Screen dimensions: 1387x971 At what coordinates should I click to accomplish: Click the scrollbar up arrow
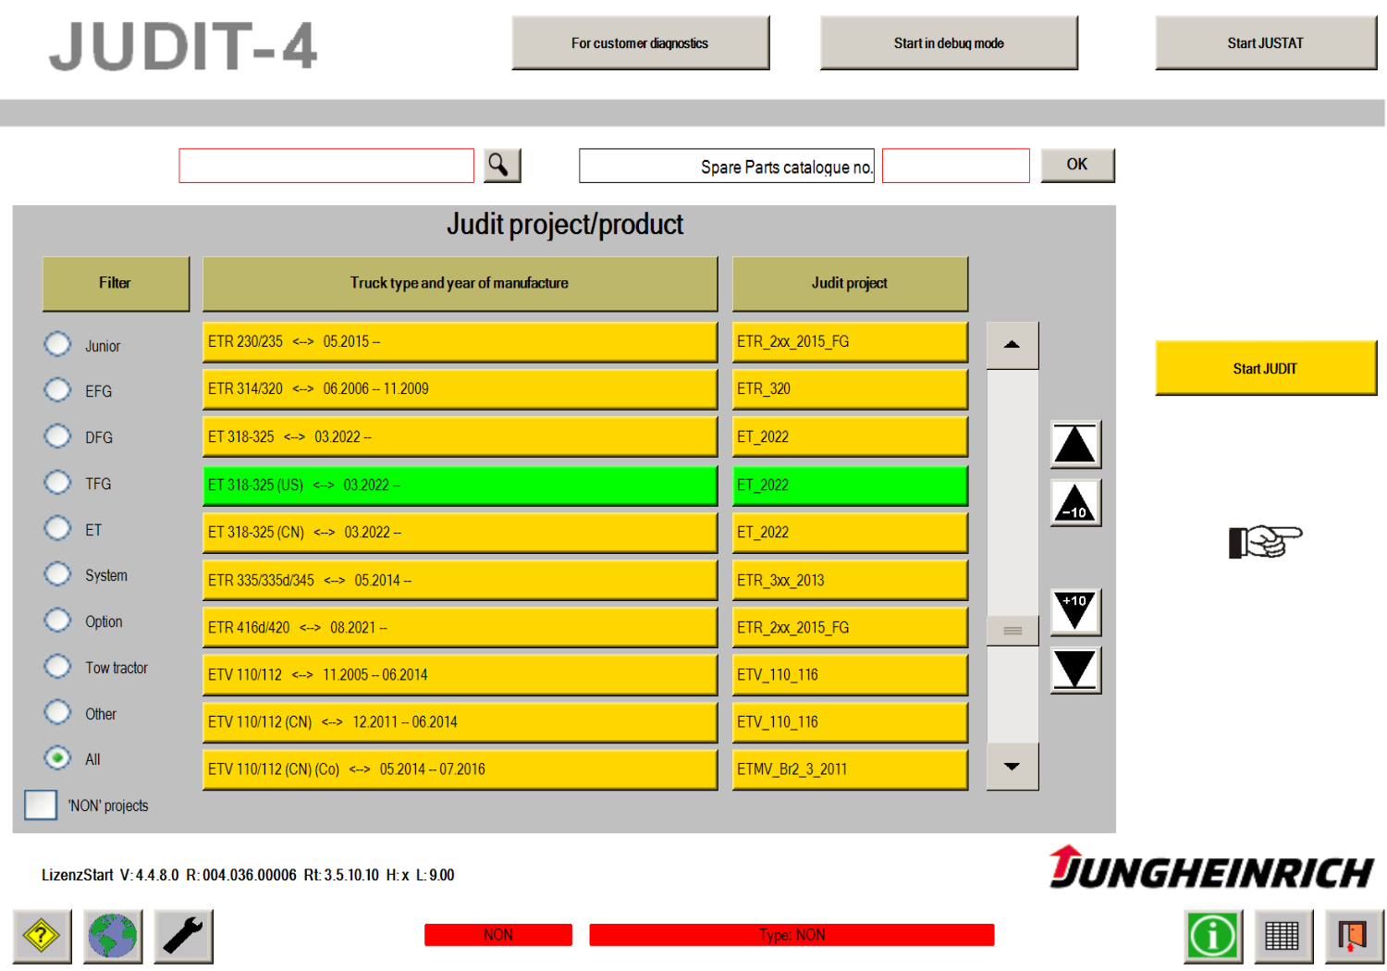[x=1012, y=345]
